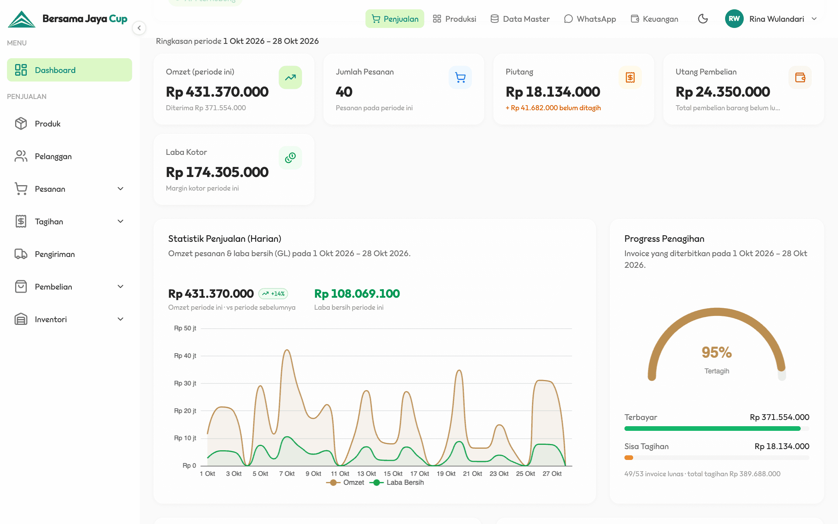Image resolution: width=838 pixels, height=524 pixels.
Task: Open the WhatsApp tab
Action: (590, 19)
